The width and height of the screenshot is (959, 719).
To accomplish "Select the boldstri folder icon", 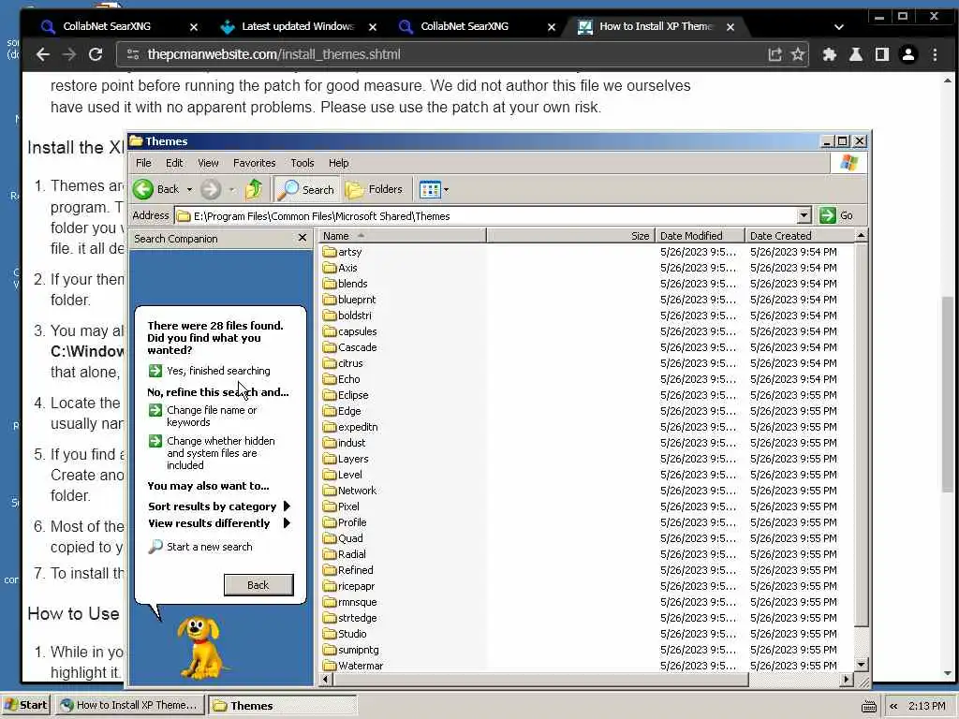I will pyautogui.click(x=330, y=315).
